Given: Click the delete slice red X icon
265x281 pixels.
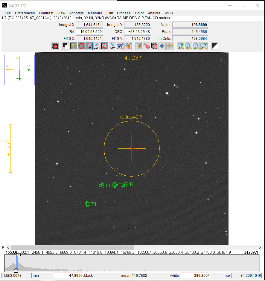Looking at the screenshot, I should (55, 46).
